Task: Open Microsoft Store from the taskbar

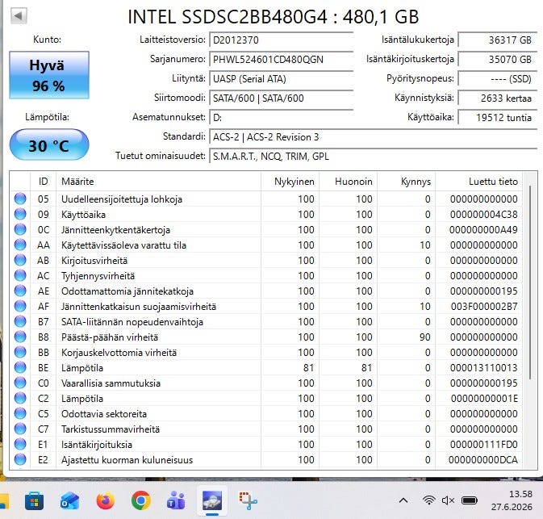Action: [34, 500]
